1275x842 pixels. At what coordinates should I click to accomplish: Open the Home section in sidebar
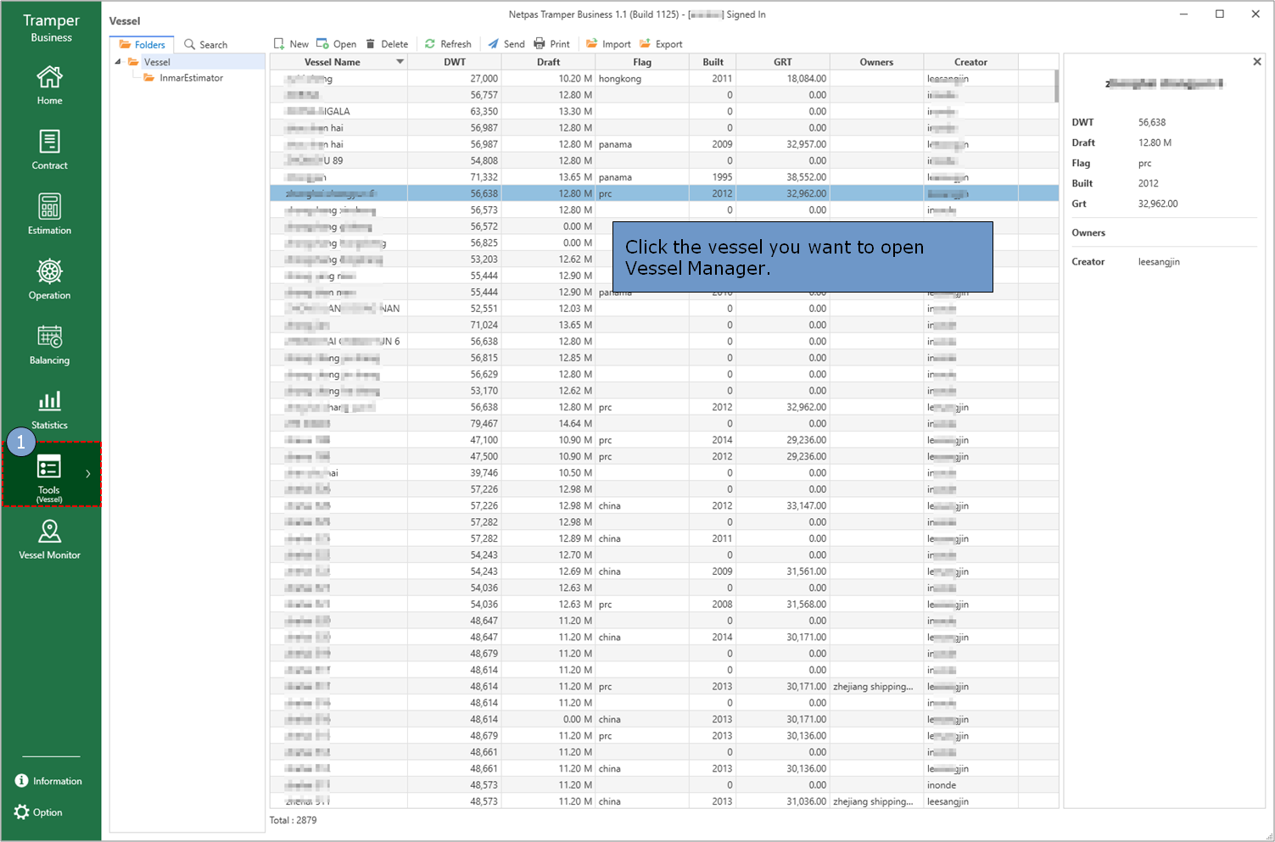(x=49, y=85)
